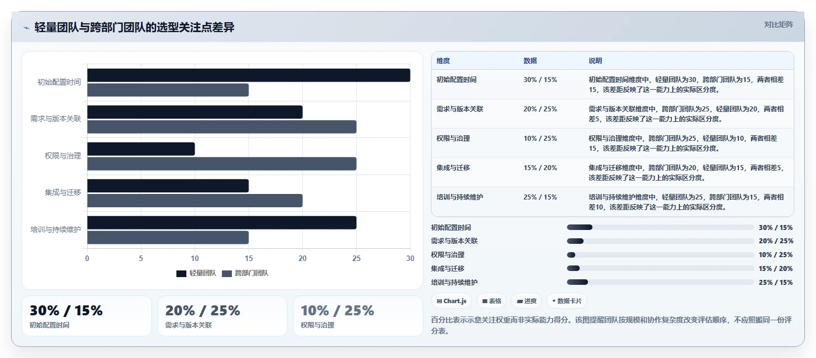Viewport: 816px width, 358px height.
Task: Click the 跨部门团队 bar for 权限与治理
Action: click(x=222, y=163)
